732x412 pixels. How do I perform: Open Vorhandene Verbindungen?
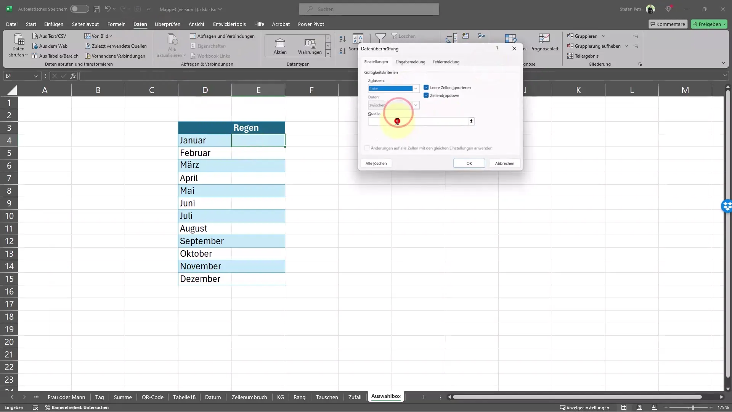115,56
